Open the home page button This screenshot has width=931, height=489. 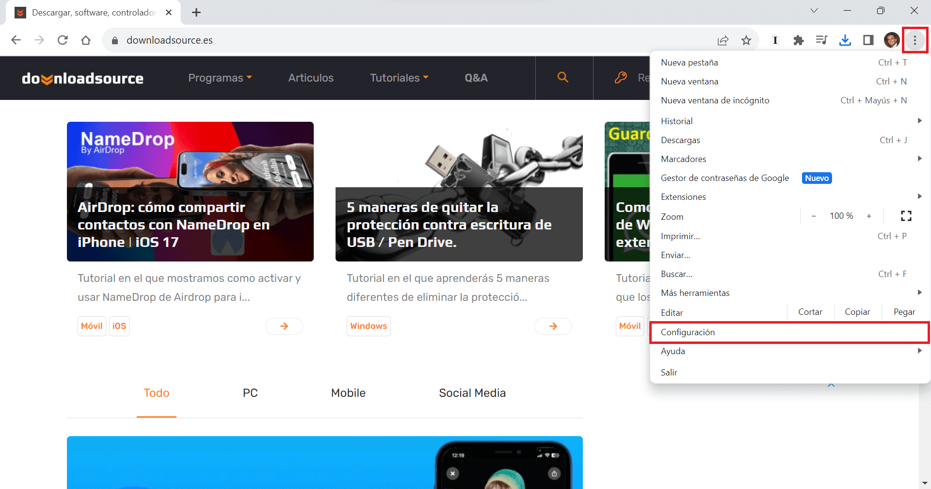click(x=86, y=40)
